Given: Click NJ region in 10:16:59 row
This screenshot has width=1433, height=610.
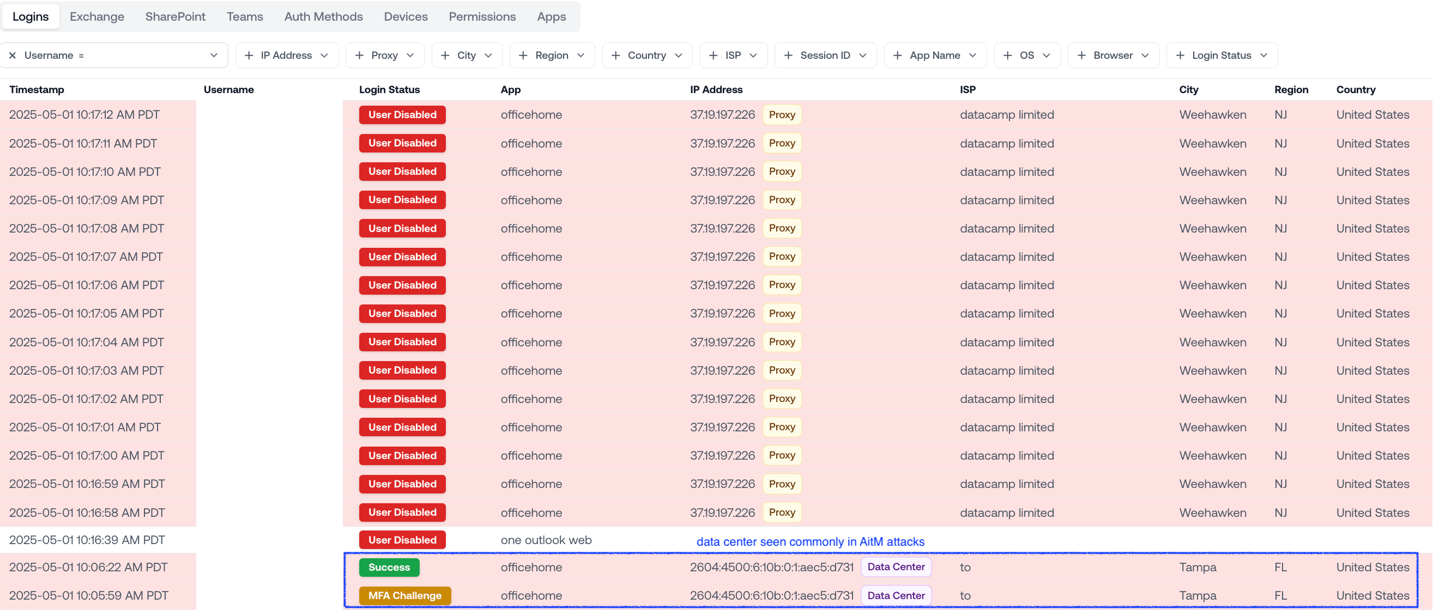Looking at the screenshot, I should pos(1280,484).
